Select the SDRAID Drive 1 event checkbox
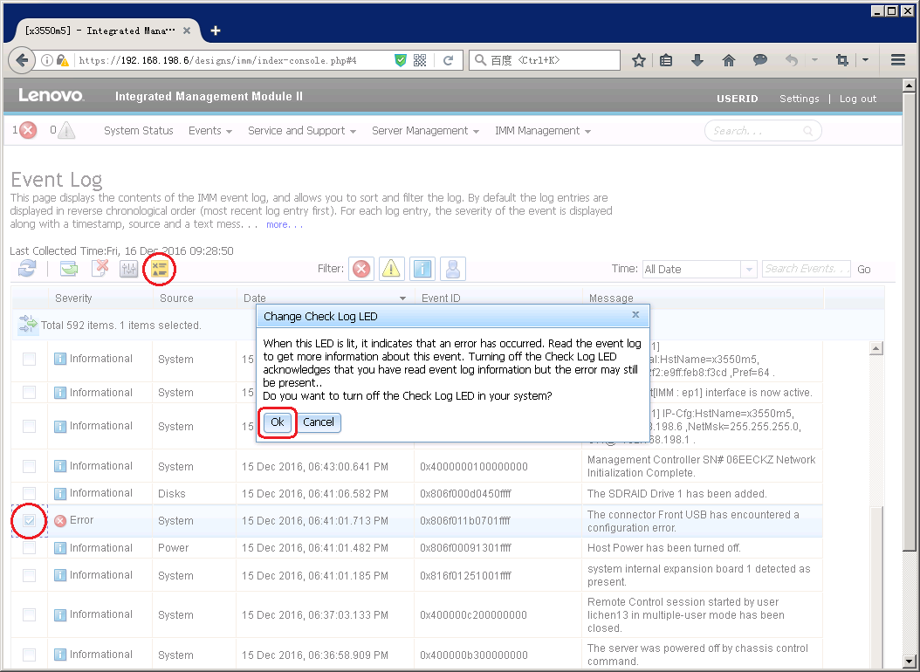920x672 pixels. point(30,494)
